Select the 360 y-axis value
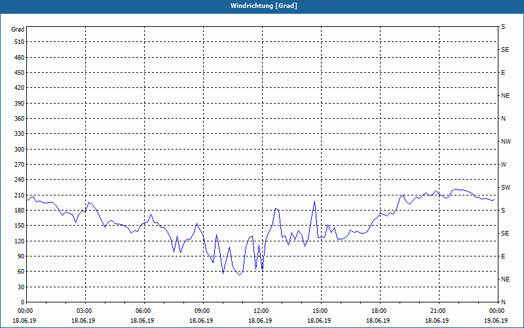 [20, 119]
